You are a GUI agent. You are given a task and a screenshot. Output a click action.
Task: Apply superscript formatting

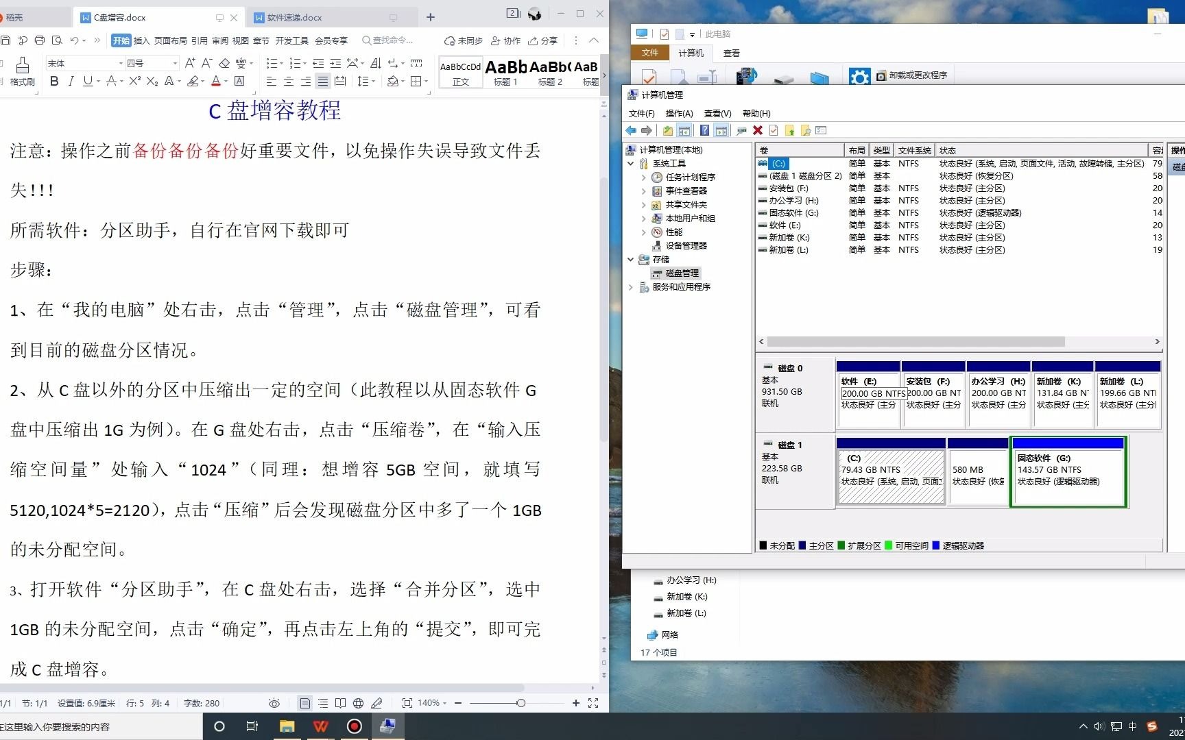point(134,80)
